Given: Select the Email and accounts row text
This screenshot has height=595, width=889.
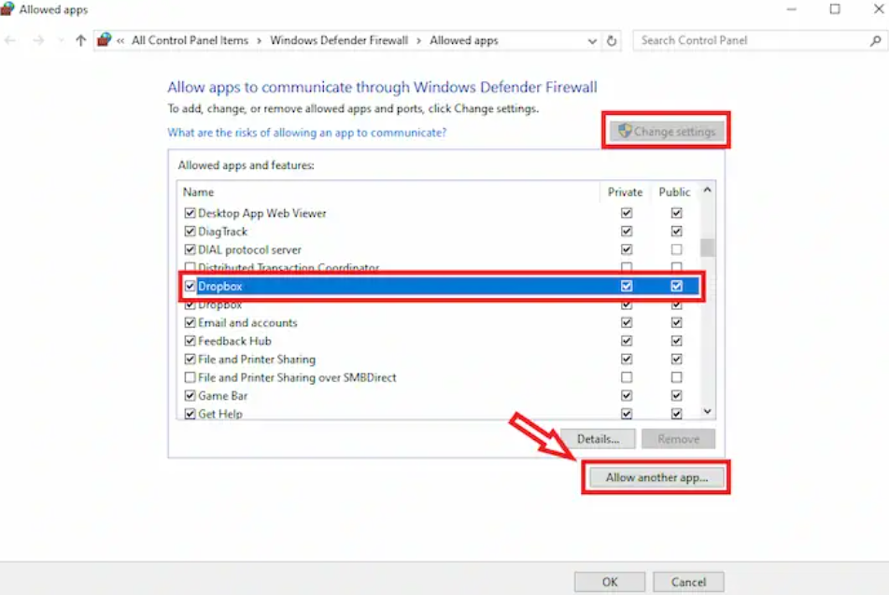Looking at the screenshot, I should pyautogui.click(x=247, y=323).
